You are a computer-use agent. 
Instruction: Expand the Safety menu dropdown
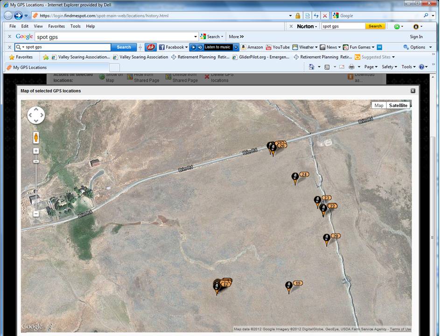(389, 67)
